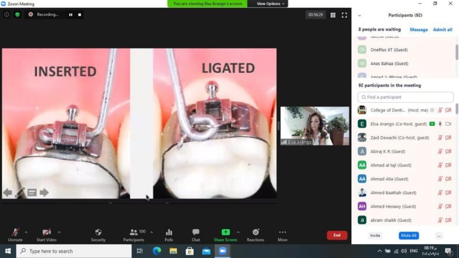Click the Find a participant search field

click(406, 97)
